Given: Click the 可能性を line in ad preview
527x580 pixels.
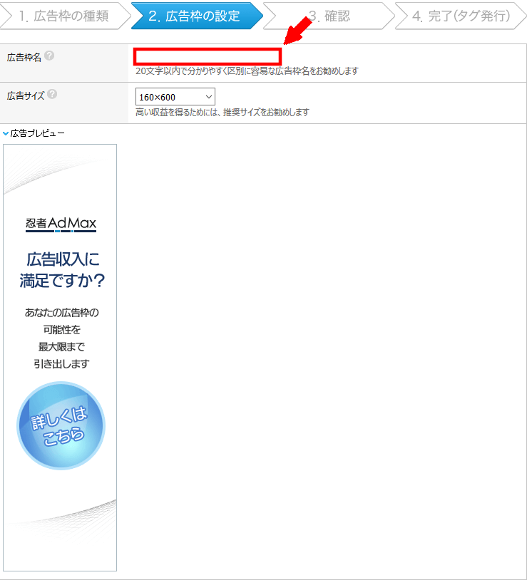Looking at the screenshot, I should (x=62, y=330).
